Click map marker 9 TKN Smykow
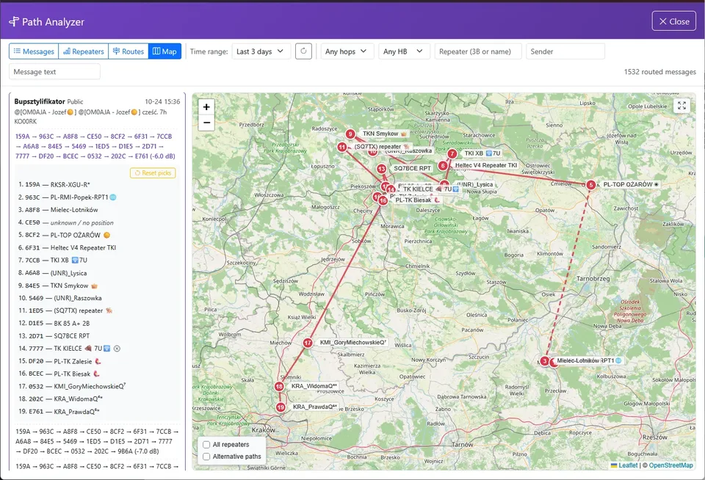 [350, 134]
